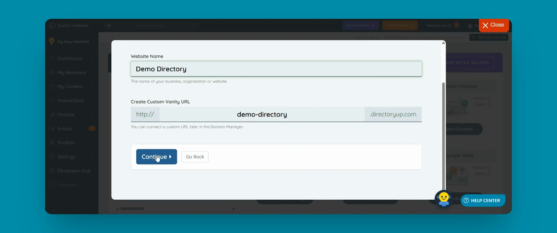Click the Developer Hub grid icon
The width and height of the screenshot is (557, 233).
(52, 171)
